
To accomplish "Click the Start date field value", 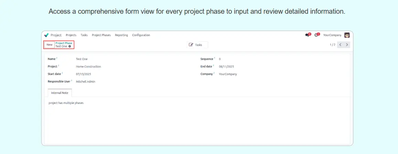I will (84, 74).
